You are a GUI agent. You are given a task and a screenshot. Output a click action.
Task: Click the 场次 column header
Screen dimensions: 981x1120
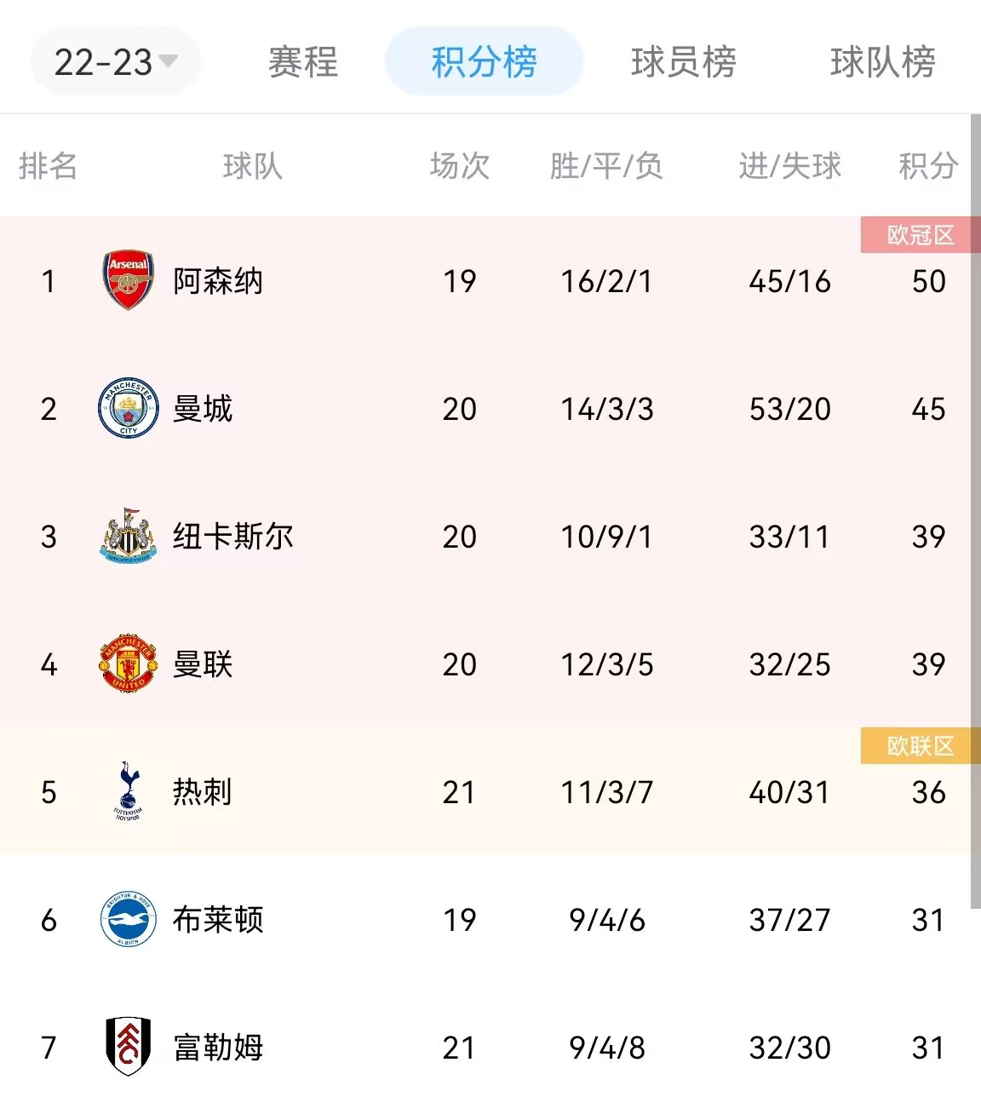[460, 165]
